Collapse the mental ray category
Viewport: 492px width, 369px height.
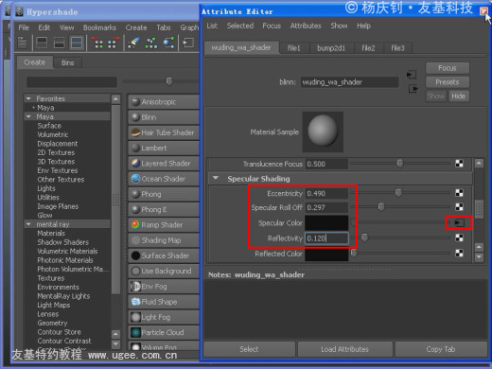pos(28,224)
